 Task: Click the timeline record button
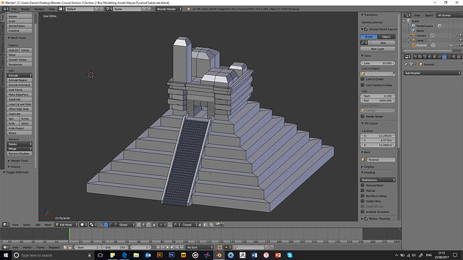click(219, 247)
